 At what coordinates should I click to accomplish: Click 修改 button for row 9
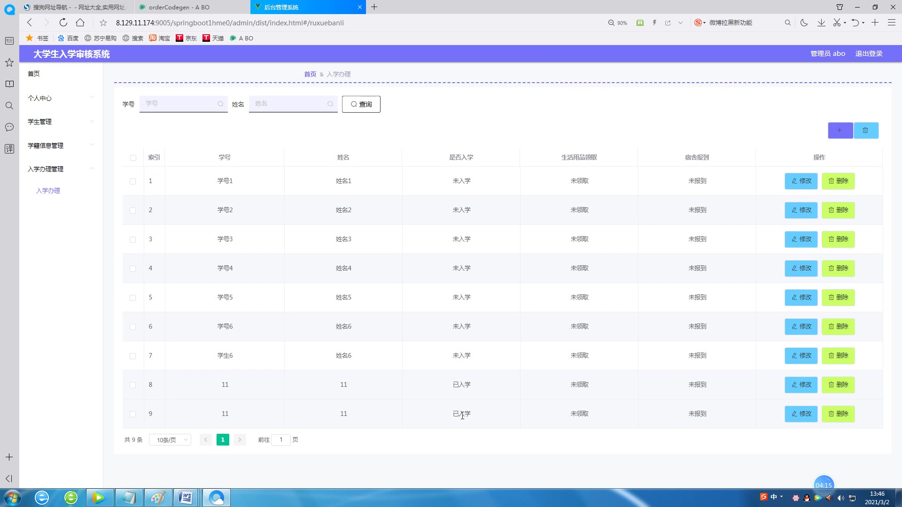click(801, 414)
